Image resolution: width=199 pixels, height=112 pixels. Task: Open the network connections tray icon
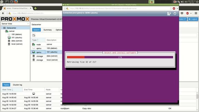[179, 2]
